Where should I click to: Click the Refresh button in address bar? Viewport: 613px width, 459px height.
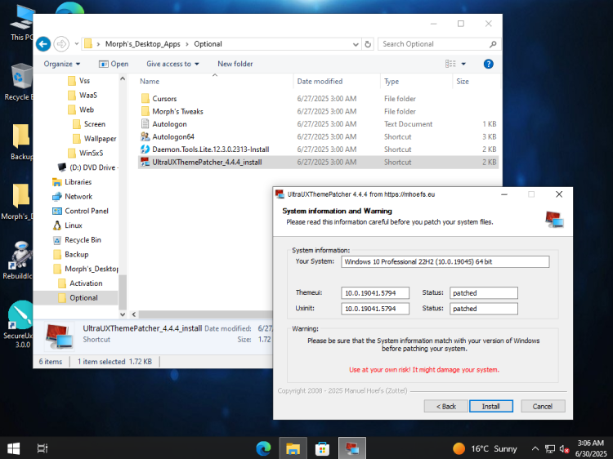[x=368, y=44]
